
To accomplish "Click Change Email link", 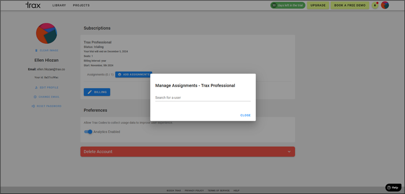I will click(x=46, y=97).
